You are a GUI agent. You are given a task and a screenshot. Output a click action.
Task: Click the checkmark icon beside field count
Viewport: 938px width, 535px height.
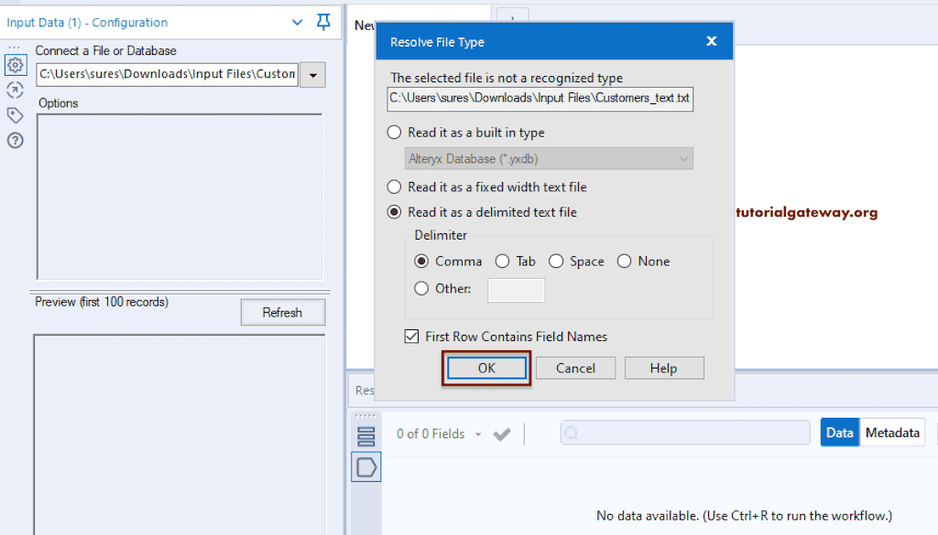[502, 433]
